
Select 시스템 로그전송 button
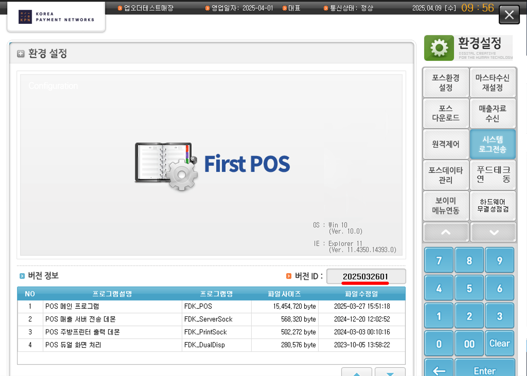(493, 144)
